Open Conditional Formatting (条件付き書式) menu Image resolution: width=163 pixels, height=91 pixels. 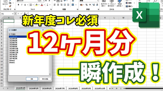coord(104,3)
